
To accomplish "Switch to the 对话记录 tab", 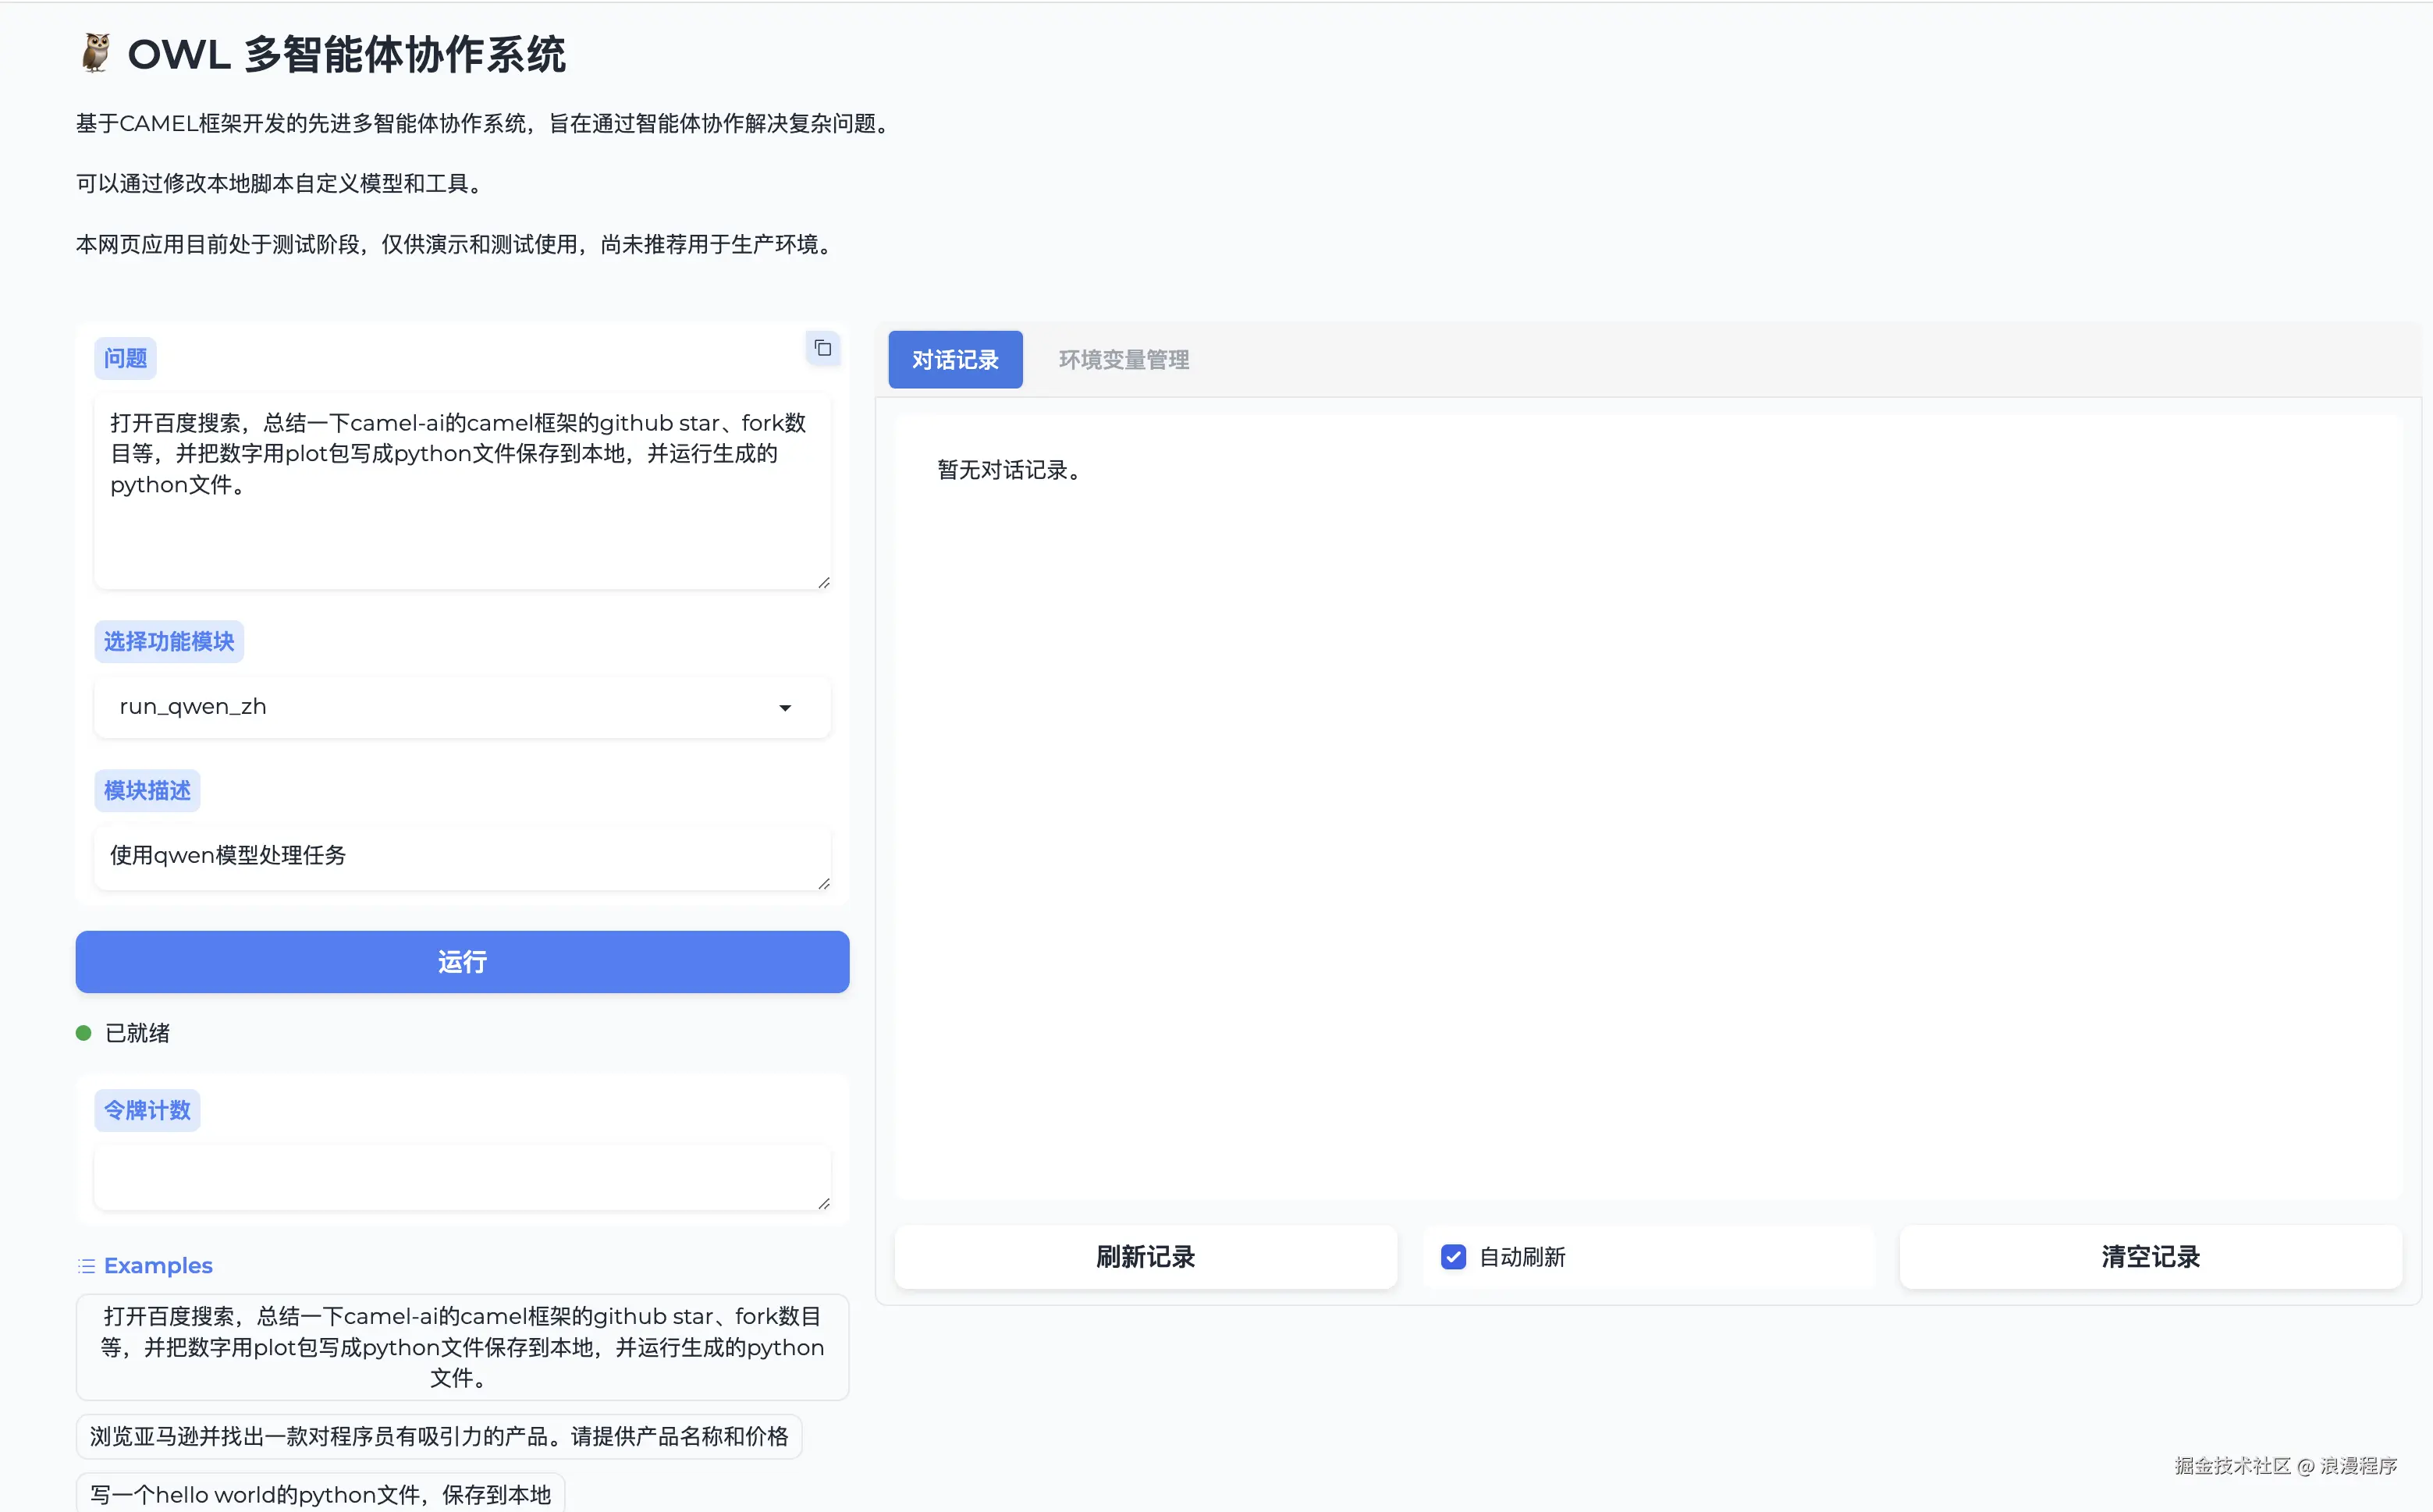I will coord(955,360).
